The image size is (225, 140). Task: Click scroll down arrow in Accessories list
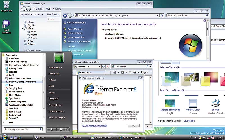pyautogui.click(x=44, y=118)
